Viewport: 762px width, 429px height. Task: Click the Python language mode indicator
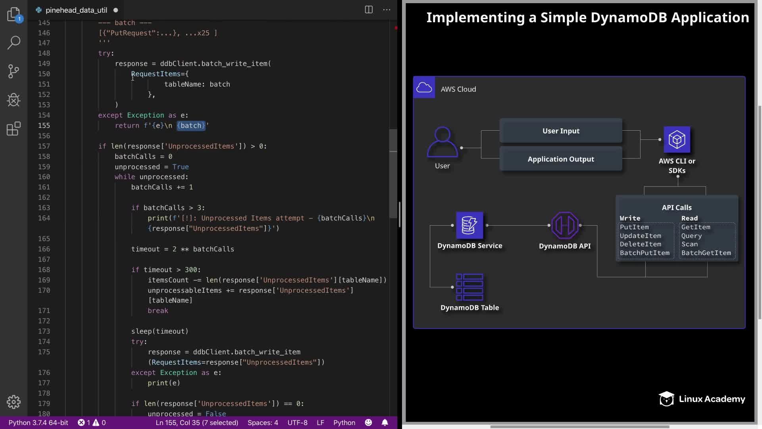click(344, 423)
